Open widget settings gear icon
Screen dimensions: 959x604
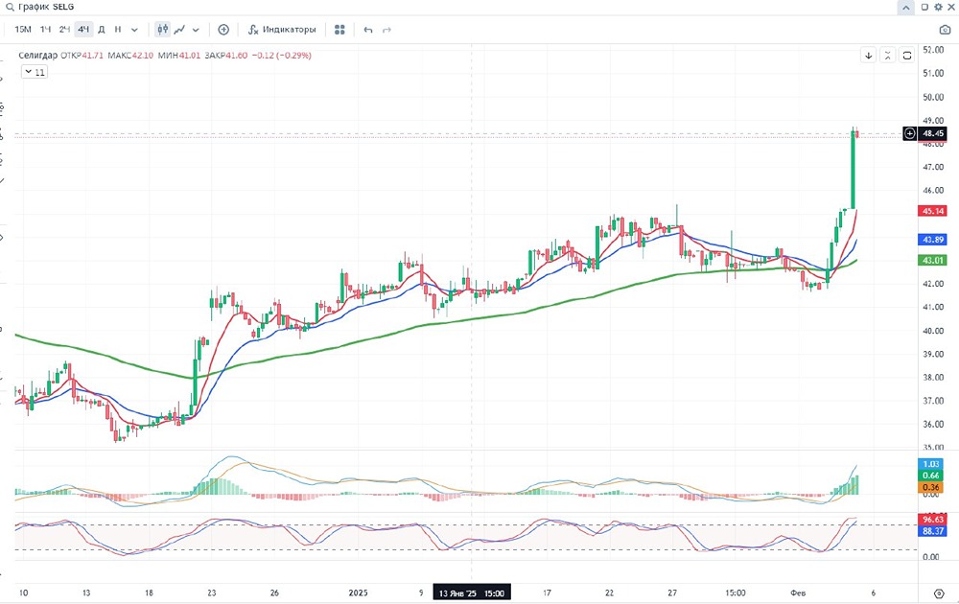click(938, 8)
